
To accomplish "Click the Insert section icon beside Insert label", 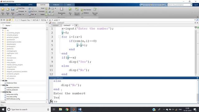I will [46, 8].
